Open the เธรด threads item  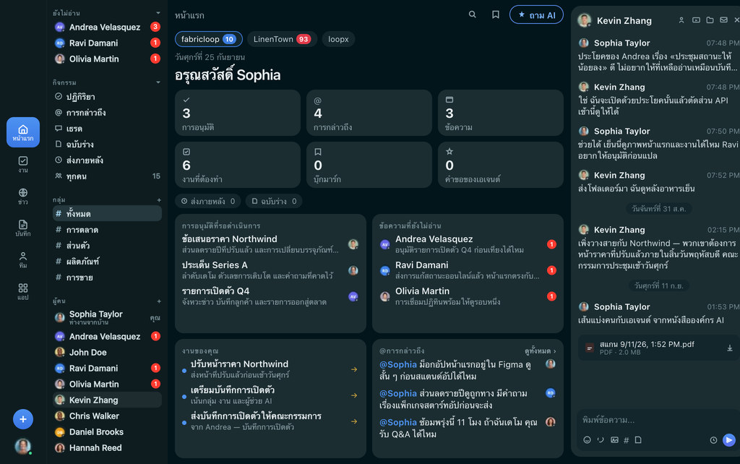[107, 129]
